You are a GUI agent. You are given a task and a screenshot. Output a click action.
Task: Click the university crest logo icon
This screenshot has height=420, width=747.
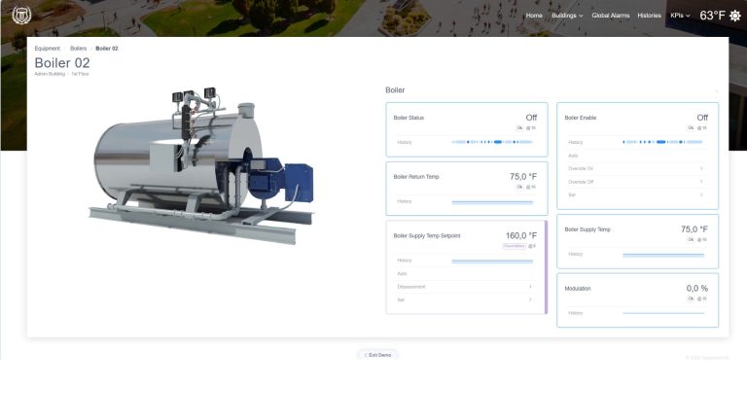pos(21,16)
